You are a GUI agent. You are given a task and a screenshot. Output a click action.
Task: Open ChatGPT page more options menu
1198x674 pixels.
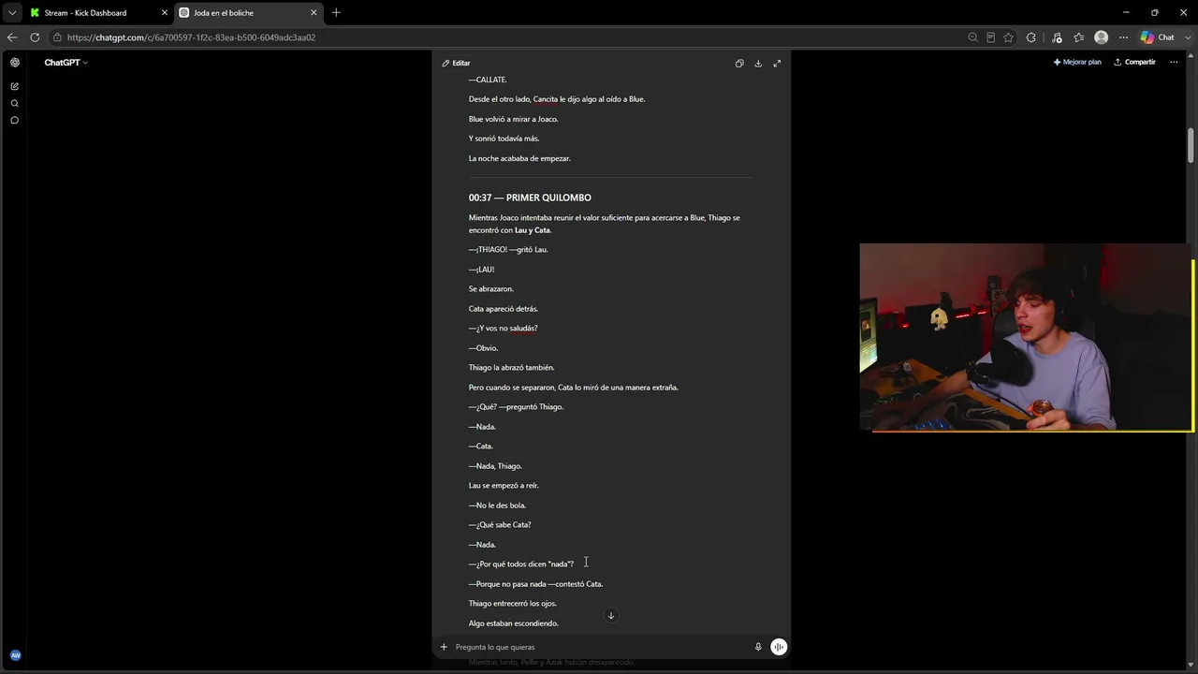tap(1174, 62)
